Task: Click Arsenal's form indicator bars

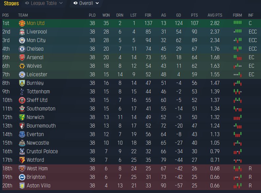Action: 238,58
